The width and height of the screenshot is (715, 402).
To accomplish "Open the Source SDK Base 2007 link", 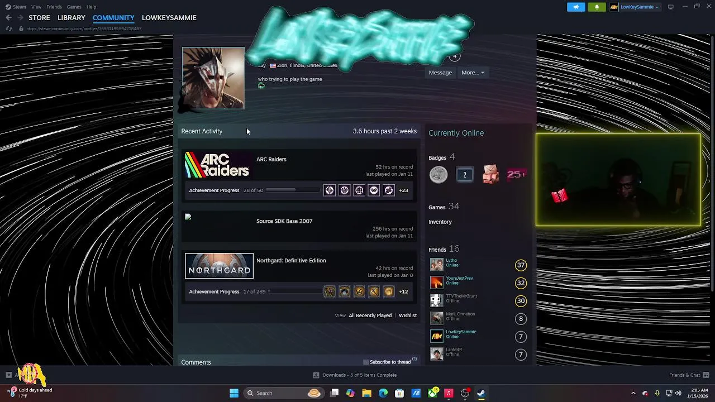I will coord(284,221).
